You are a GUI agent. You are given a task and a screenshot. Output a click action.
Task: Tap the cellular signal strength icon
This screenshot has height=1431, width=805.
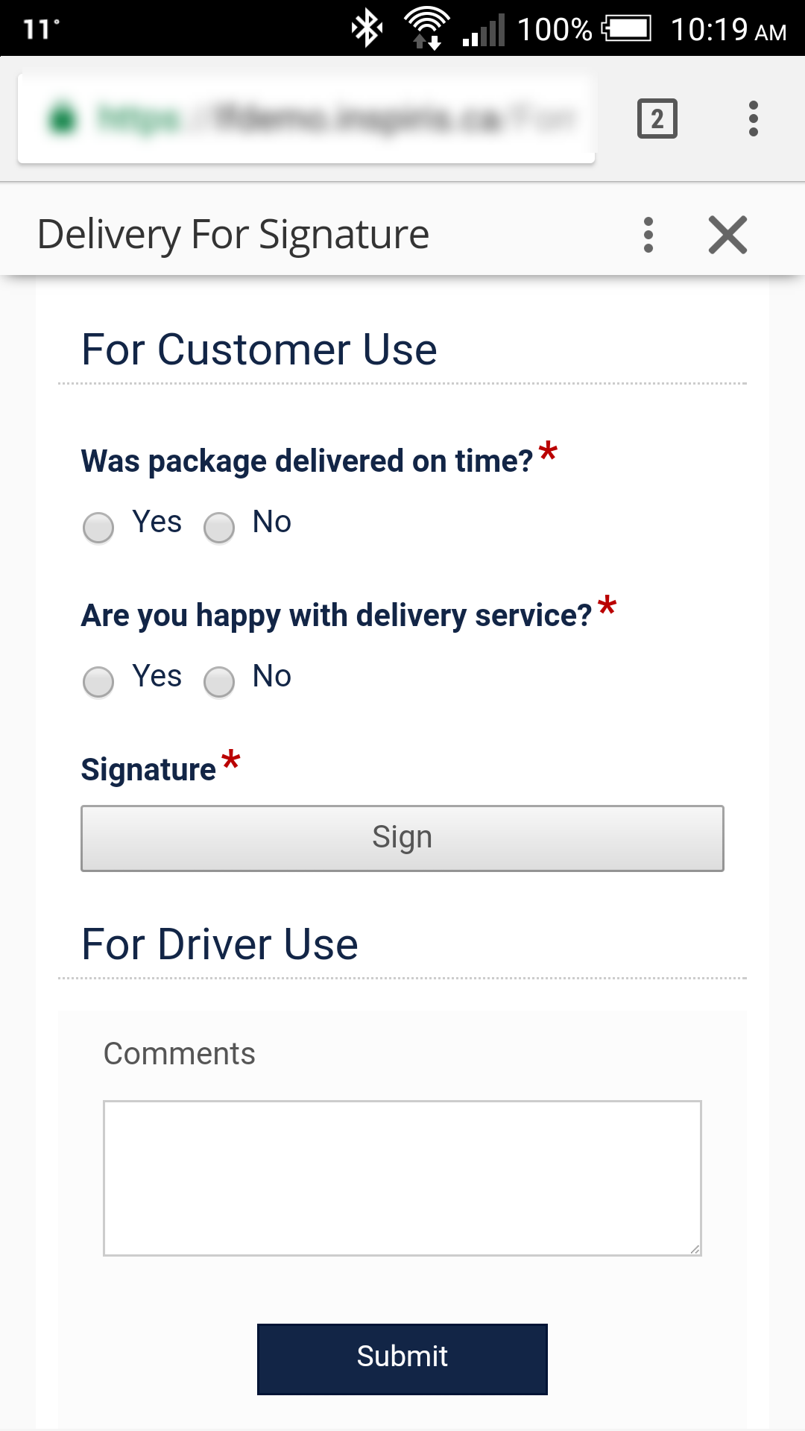pyautogui.click(x=484, y=31)
